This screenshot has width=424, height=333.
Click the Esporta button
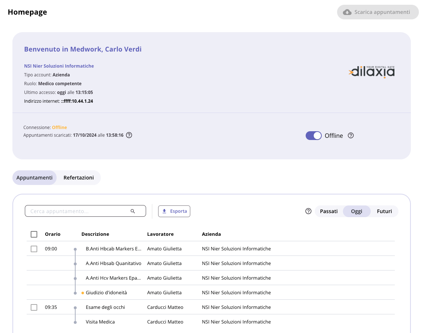pyautogui.click(x=174, y=211)
